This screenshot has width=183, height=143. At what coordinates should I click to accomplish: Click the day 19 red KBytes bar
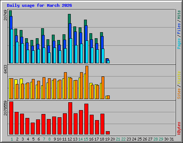click(108, 133)
